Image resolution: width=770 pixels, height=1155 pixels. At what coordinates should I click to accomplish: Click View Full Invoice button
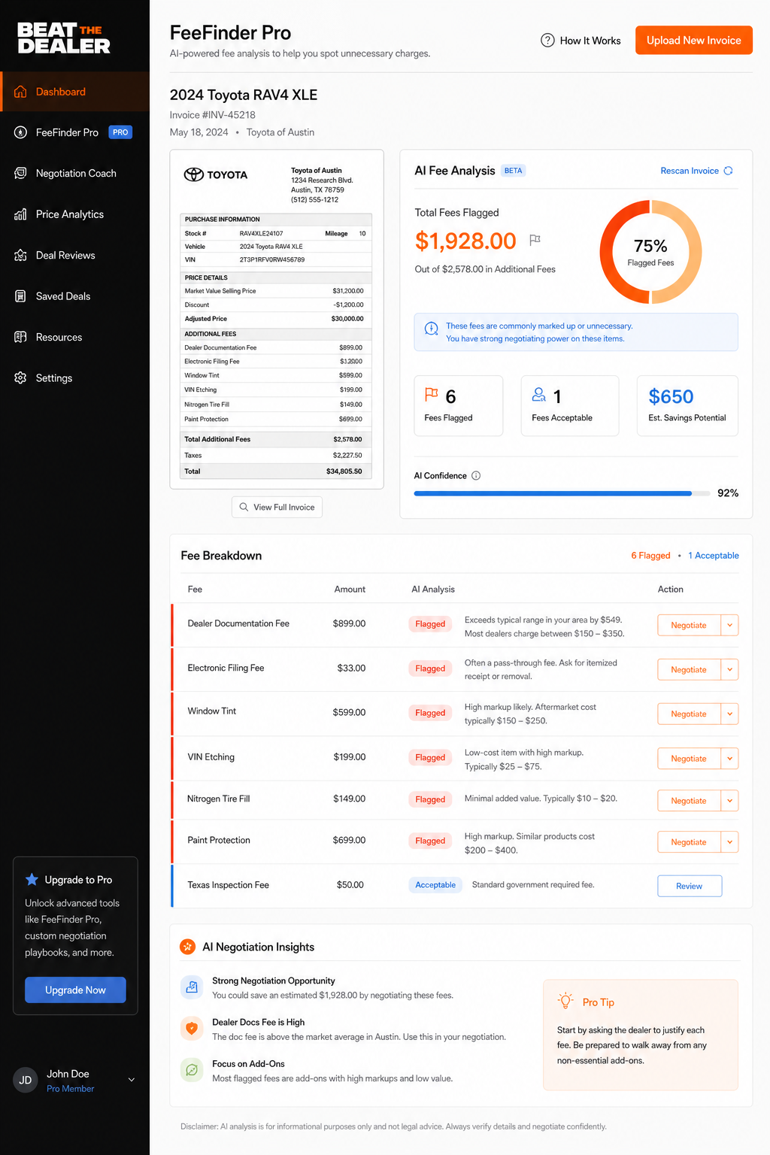coord(277,507)
